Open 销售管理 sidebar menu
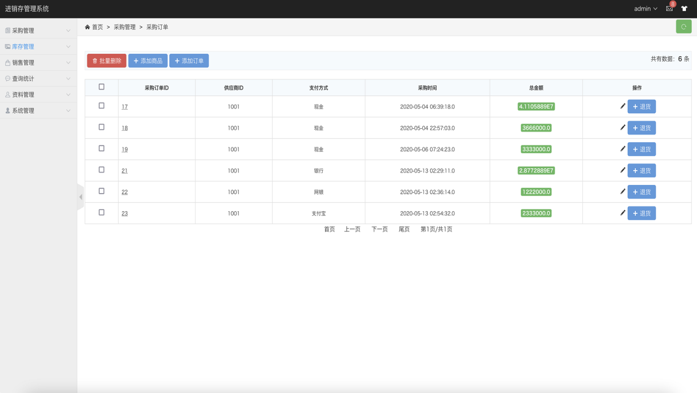Viewport: 697px width, 393px height. (x=38, y=63)
